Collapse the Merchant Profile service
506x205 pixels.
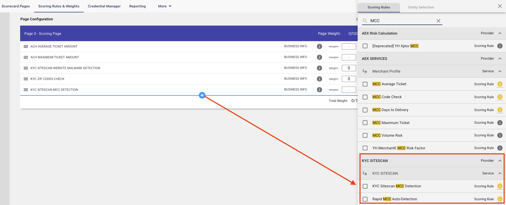[x=500, y=71]
